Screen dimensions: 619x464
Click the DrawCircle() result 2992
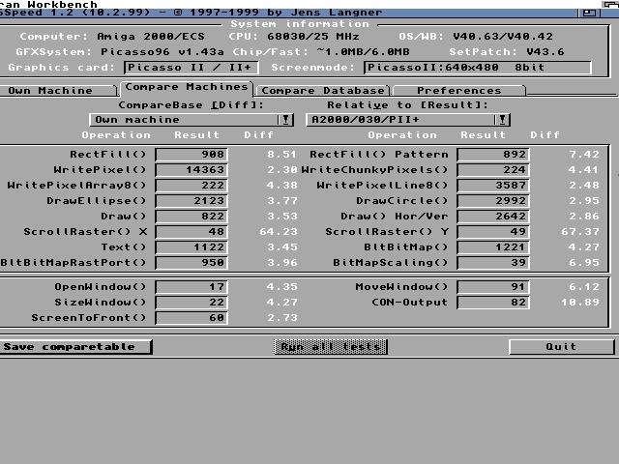coord(493,201)
